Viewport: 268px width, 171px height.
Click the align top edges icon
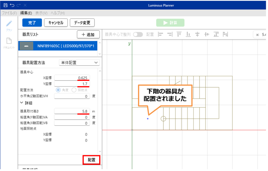(x=179, y=34)
